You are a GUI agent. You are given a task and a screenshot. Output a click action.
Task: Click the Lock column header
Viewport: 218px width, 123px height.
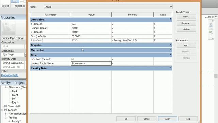[x=163, y=15]
